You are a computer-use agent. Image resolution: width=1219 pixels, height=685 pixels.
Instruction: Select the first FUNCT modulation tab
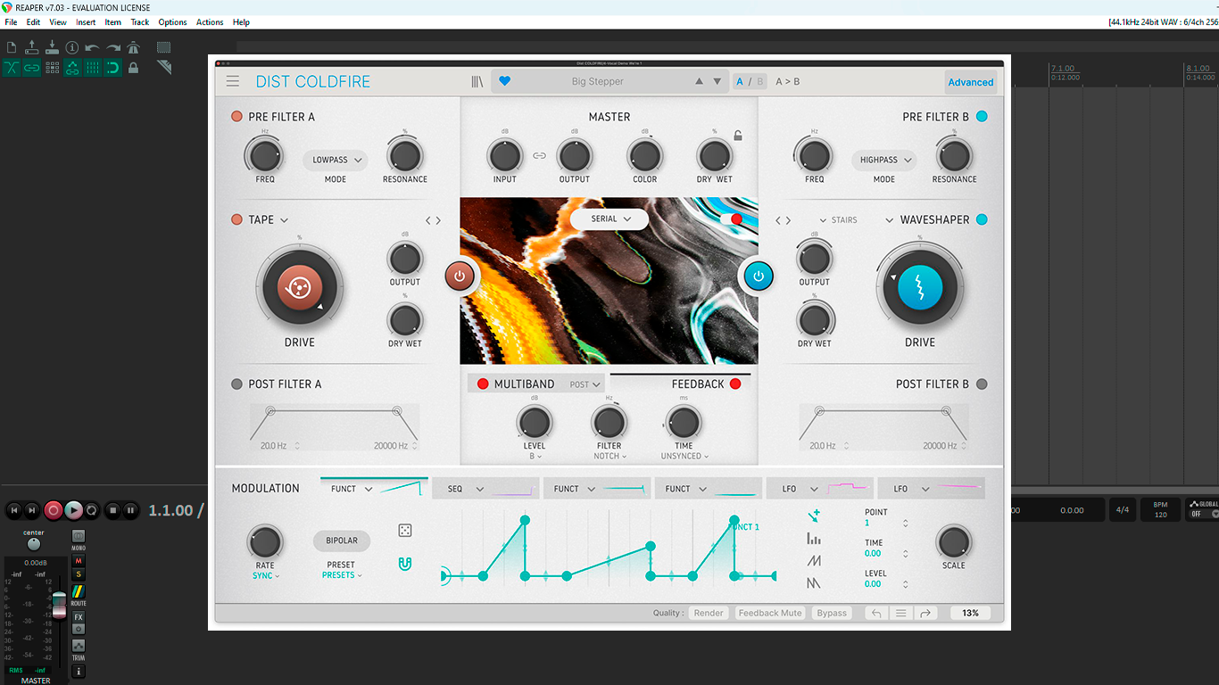(374, 489)
